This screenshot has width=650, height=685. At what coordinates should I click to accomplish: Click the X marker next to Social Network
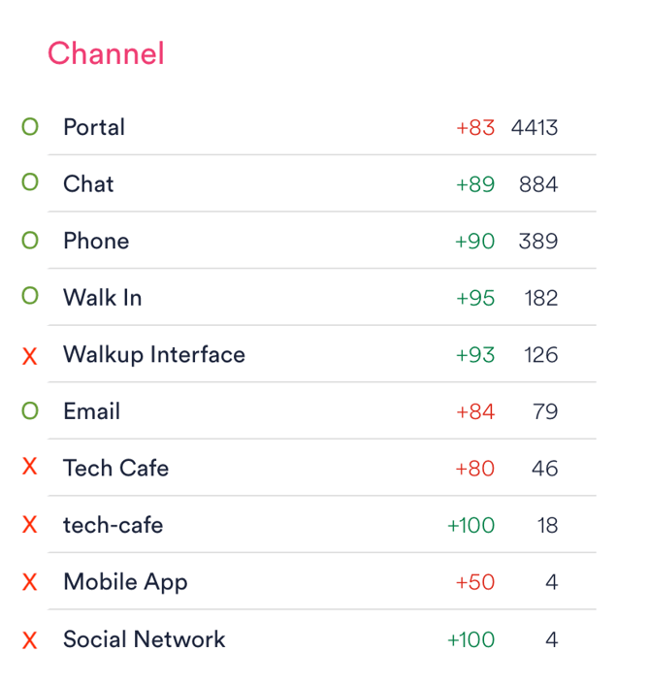pos(30,640)
